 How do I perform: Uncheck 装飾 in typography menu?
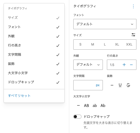point(34,64)
